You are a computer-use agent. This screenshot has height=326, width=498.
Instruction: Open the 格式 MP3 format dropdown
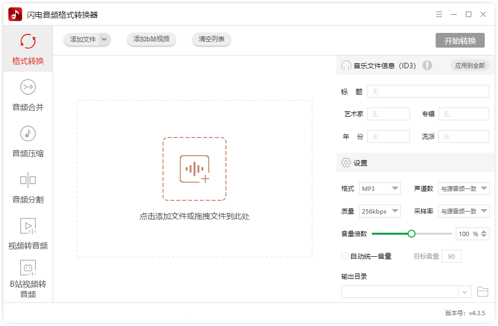tap(380, 188)
